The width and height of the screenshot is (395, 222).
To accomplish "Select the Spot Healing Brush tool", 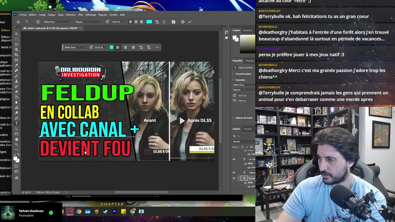I will click(16, 70).
